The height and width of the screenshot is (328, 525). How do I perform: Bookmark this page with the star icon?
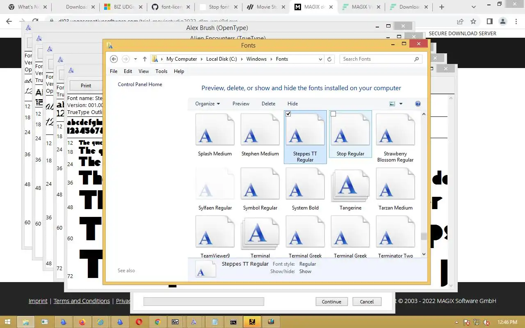473,21
